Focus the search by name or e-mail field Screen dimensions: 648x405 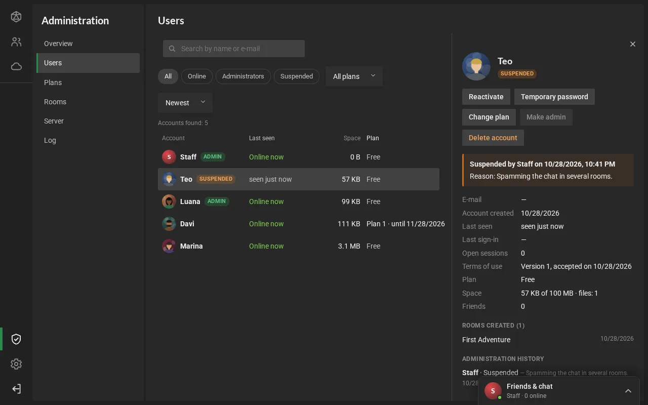234,49
